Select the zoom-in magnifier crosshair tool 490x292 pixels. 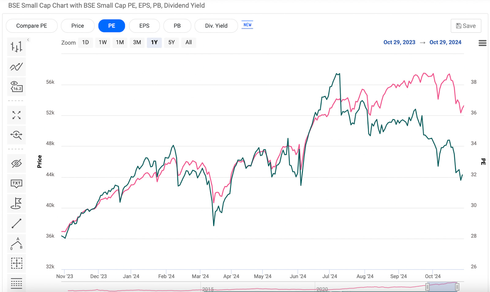point(17,135)
